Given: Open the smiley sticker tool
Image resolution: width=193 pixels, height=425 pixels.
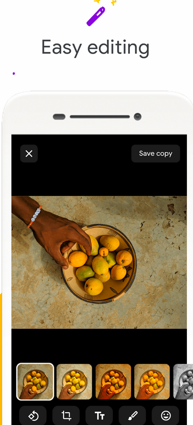Looking at the screenshot, I should pyautogui.click(x=165, y=415).
